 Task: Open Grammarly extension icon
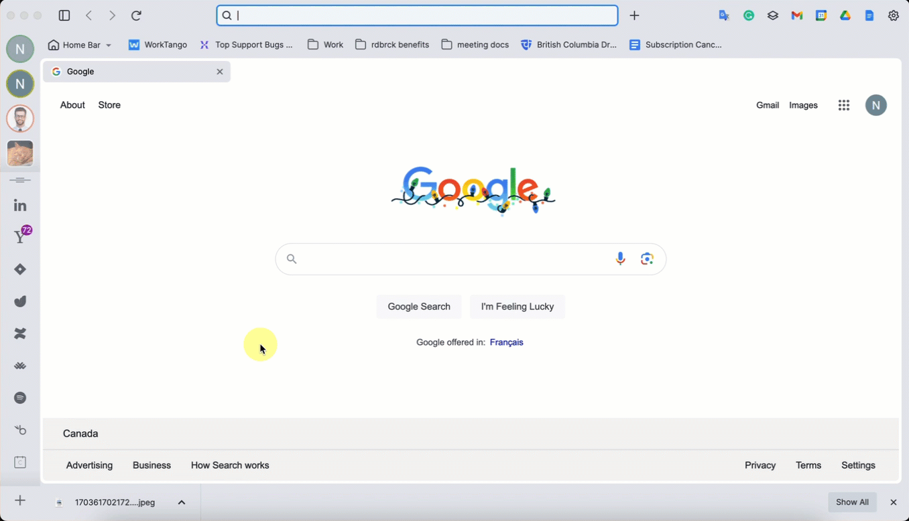click(x=749, y=15)
